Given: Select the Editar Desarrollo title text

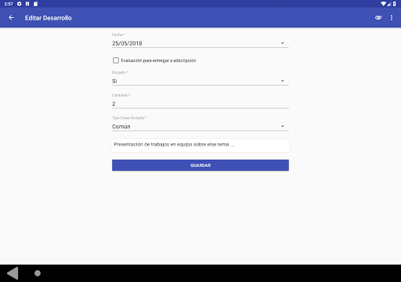Looking at the screenshot, I should 49,18.
